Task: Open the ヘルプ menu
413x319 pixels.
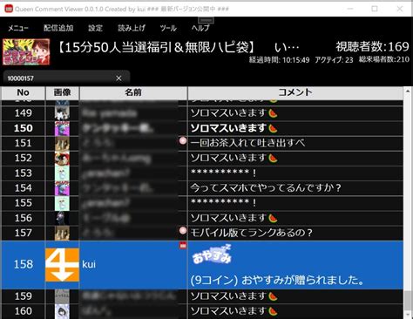Action: (200, 28)
